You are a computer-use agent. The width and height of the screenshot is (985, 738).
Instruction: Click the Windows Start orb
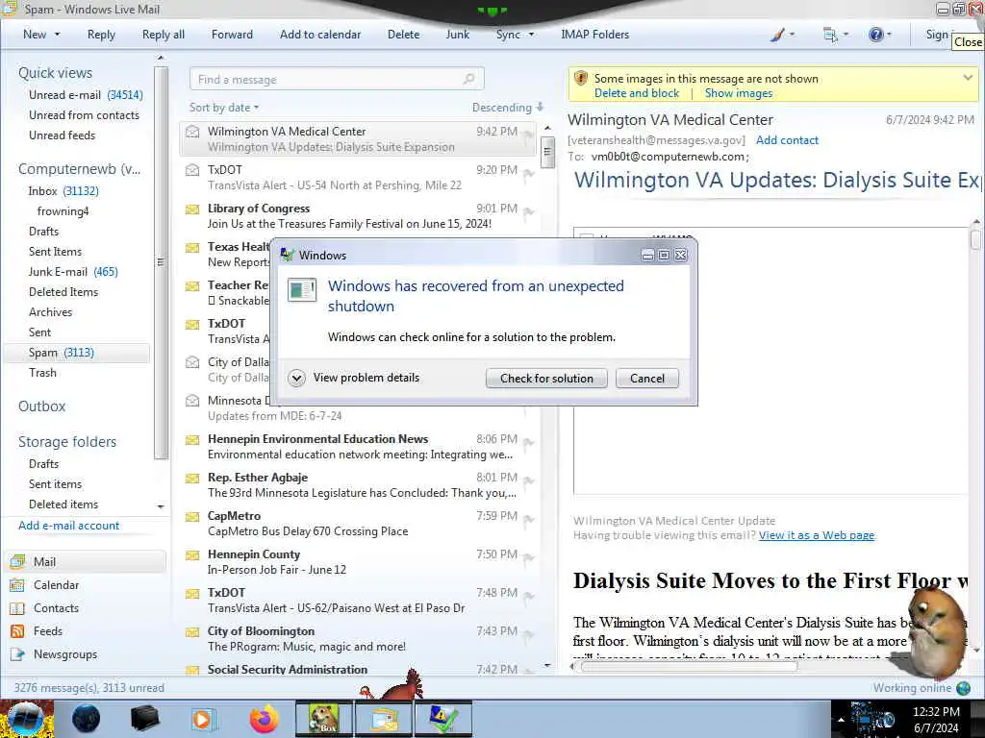(x=25, y=719)
